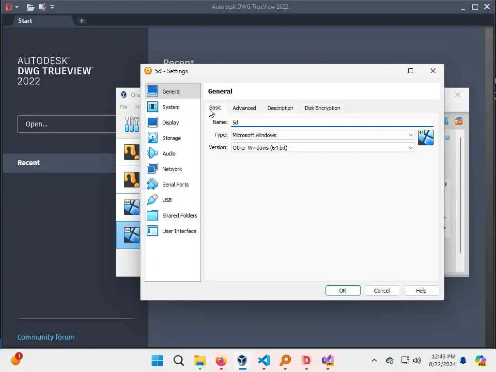The image size is (496, 372).
Task: Open Serial Ports settings category
Action: click(x=173, y=185)
